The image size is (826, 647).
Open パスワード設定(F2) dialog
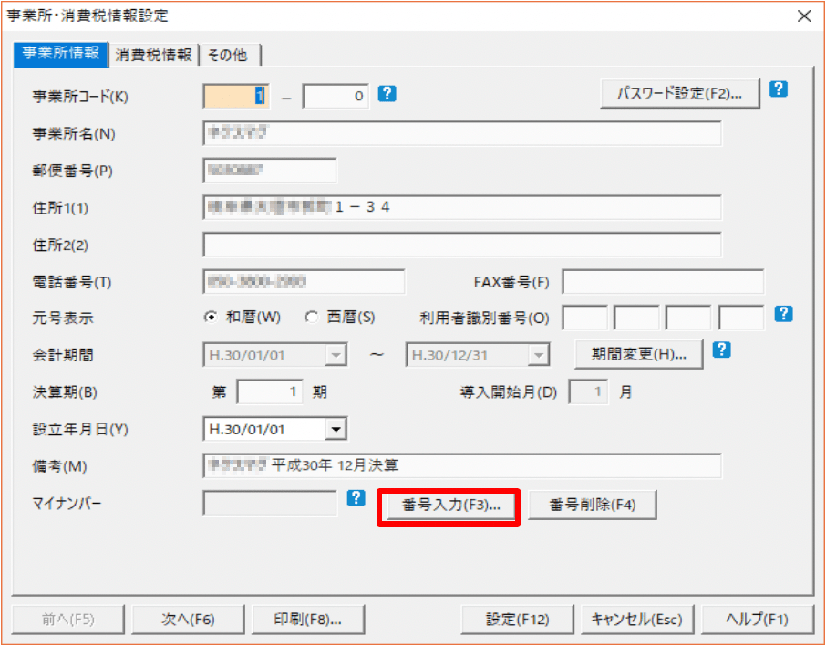pos(680,93)
